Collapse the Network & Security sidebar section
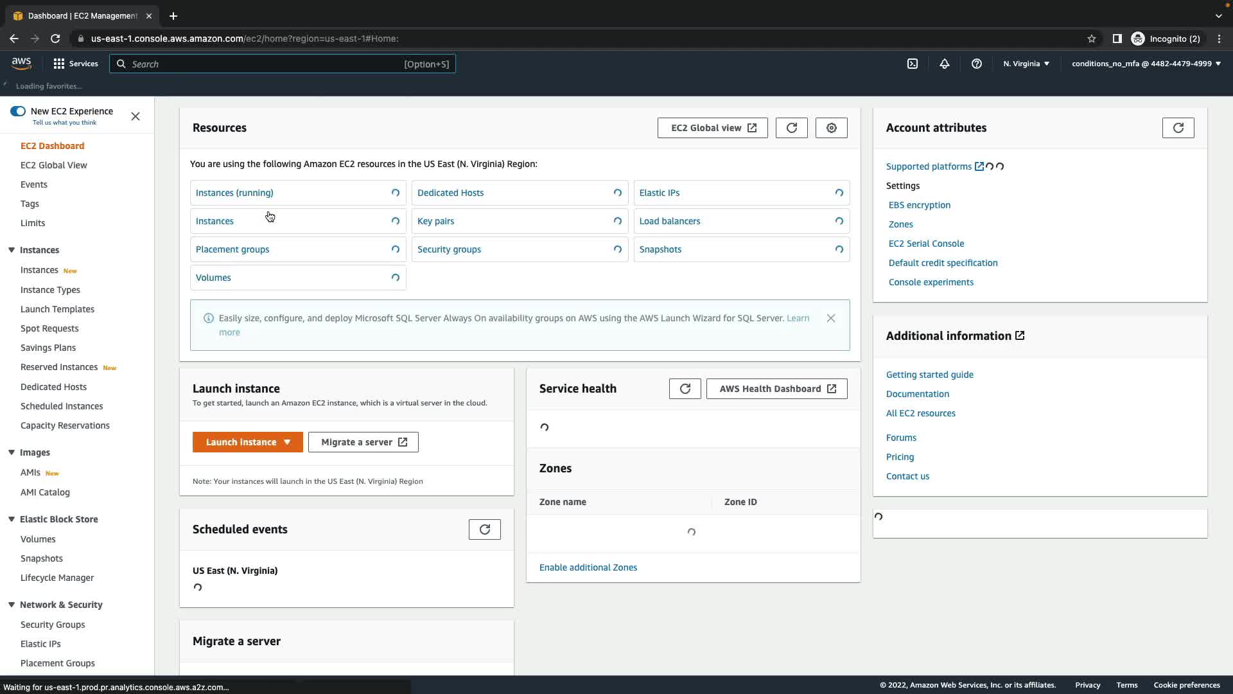The width and height of the screenshot is (1233, 694). [12, 605]
